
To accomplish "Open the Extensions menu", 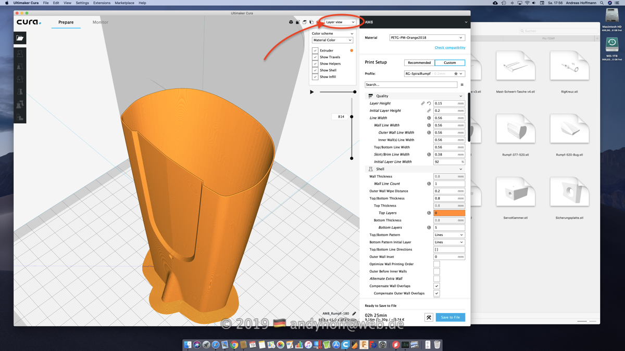I will tap(102, 3).
